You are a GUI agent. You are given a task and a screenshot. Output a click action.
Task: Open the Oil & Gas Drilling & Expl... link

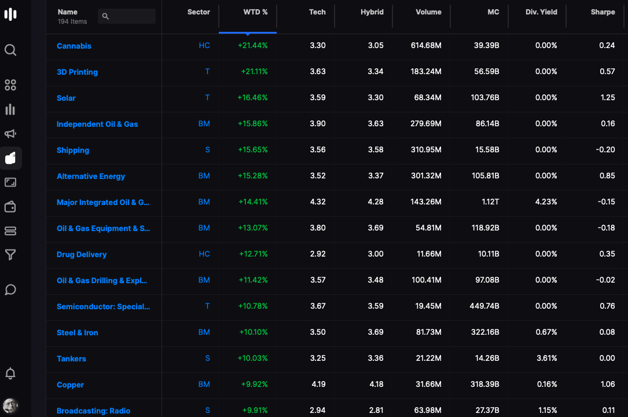[x=102, y=280]
